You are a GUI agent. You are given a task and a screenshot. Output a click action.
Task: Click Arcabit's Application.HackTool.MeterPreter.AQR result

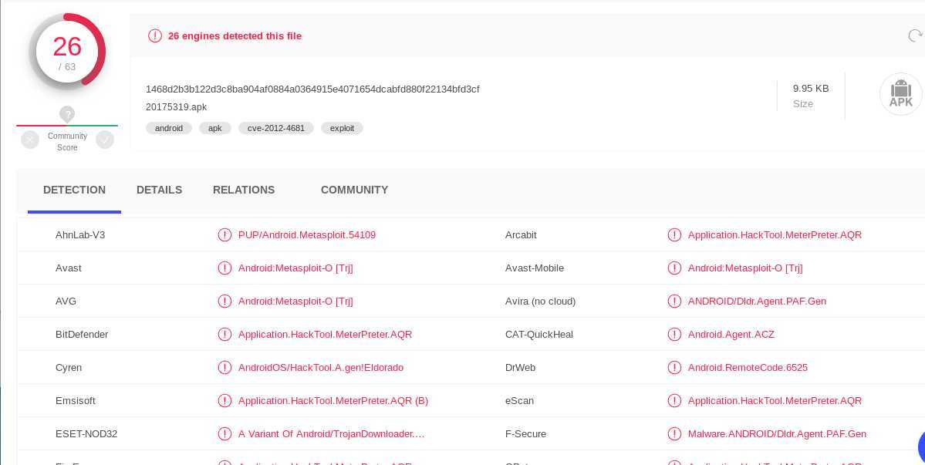pyautogui.click(x=775, y=234)
